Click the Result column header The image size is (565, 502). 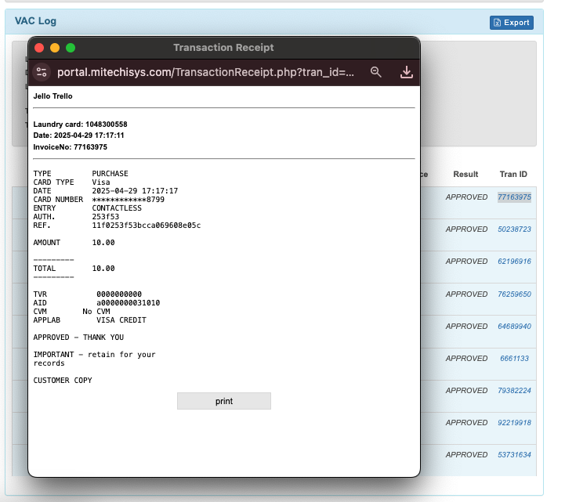(465, 174)
